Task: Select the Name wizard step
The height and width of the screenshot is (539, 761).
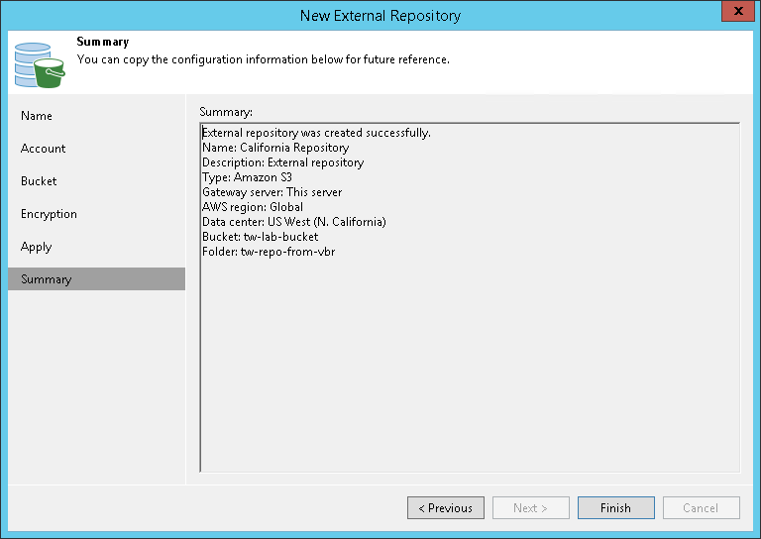Action: click(37, 116)
